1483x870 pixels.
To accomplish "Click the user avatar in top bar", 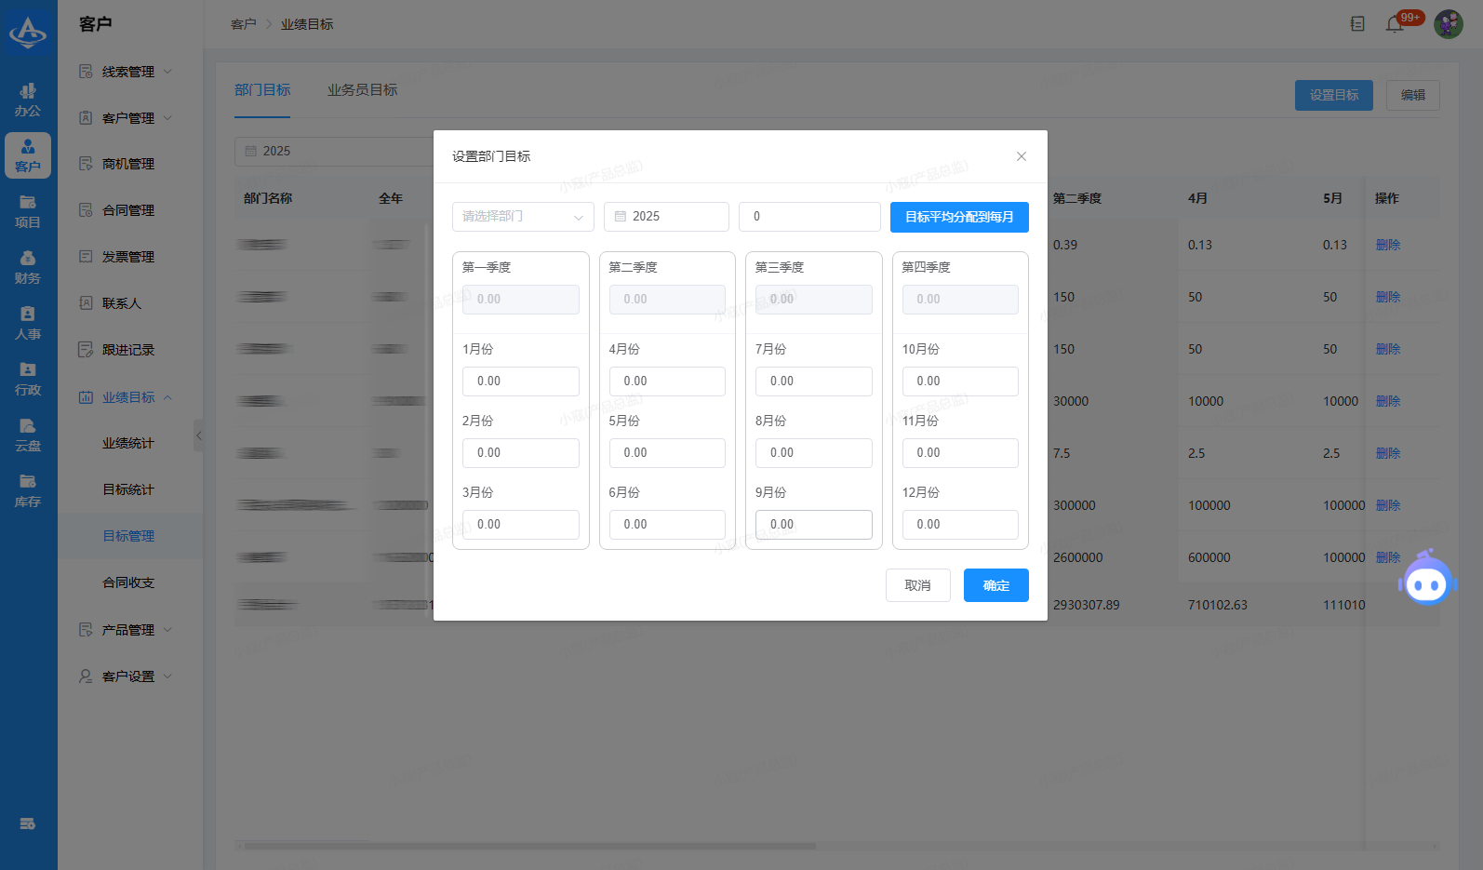I will [x=1448, y=24].
